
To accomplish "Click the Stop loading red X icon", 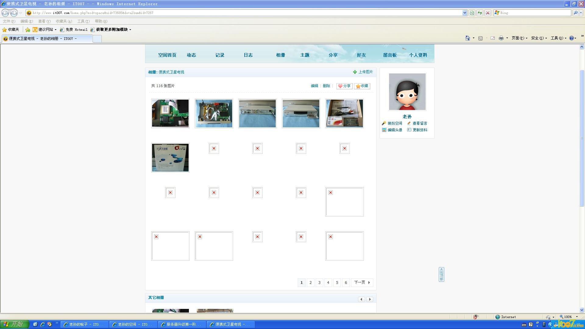I will pyautogui.click(x=488, y=13).
